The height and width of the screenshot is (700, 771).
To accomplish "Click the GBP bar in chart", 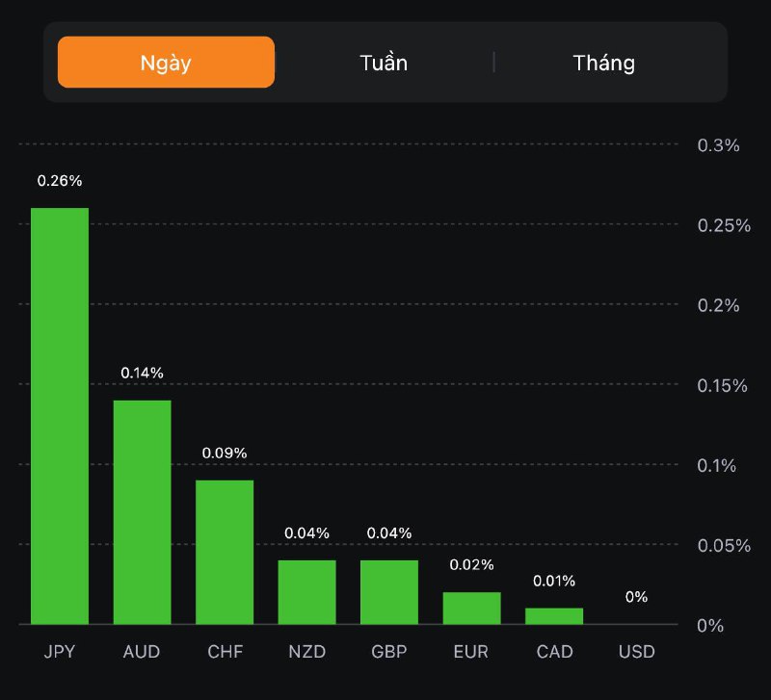I will click(389, 592).
